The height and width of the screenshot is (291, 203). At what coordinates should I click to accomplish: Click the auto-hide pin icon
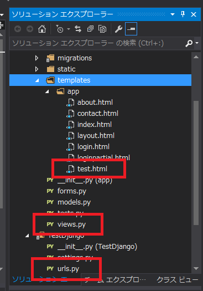[183, 14]
